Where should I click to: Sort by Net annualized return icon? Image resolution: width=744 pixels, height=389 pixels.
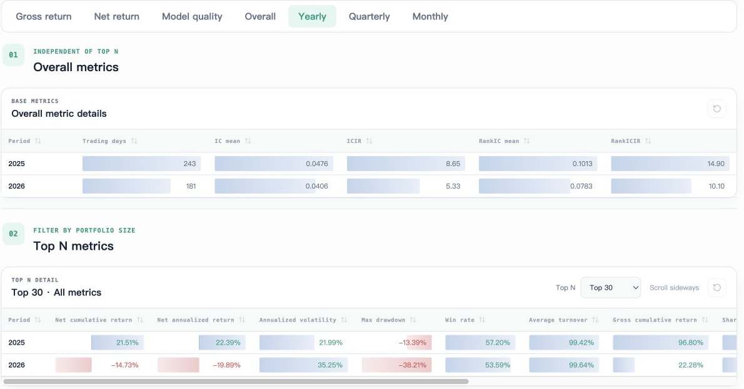pos(242,320)
